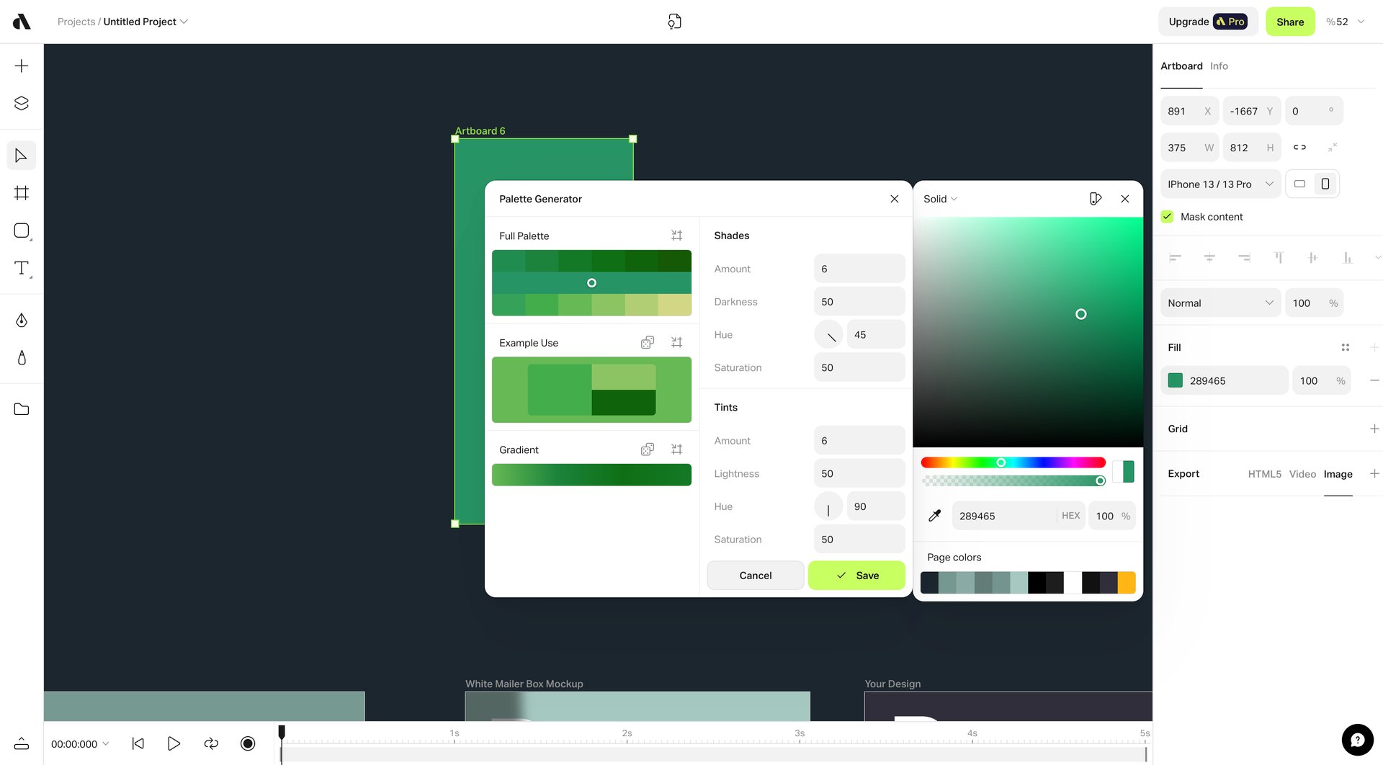Select the Frame tool
The height and width of the screenshot is (765, 1383).
[x=21, y=192]
